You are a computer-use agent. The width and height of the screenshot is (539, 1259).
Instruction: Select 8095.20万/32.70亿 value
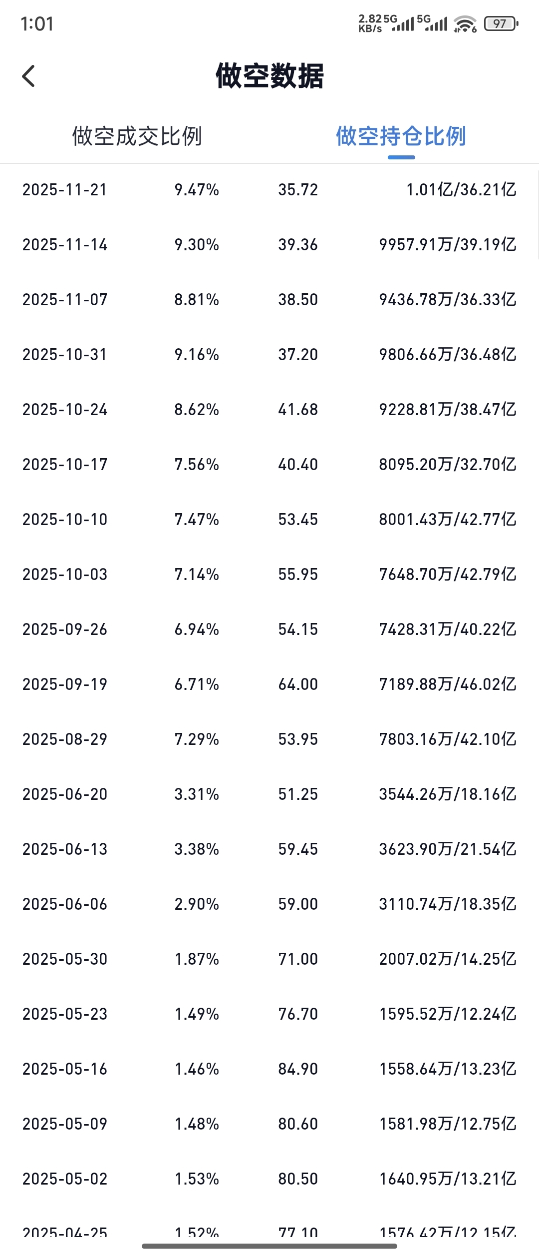click(448, 465)
